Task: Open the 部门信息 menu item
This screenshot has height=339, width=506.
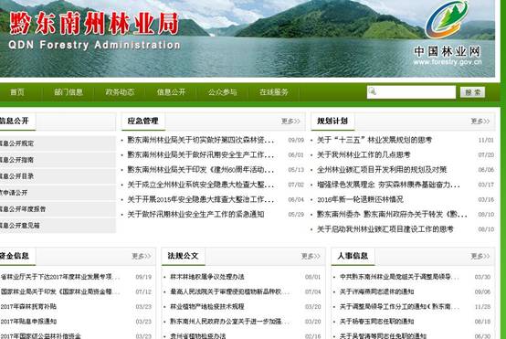Action: (x=69, y=92)
